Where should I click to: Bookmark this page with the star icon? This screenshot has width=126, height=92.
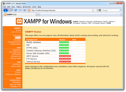coord(93,10)
